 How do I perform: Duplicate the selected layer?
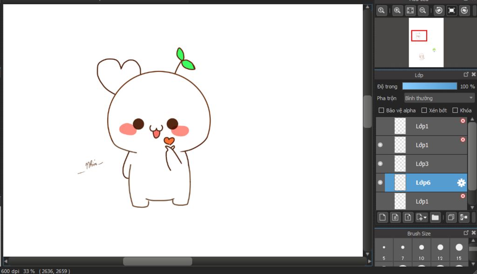coord(451,217)
